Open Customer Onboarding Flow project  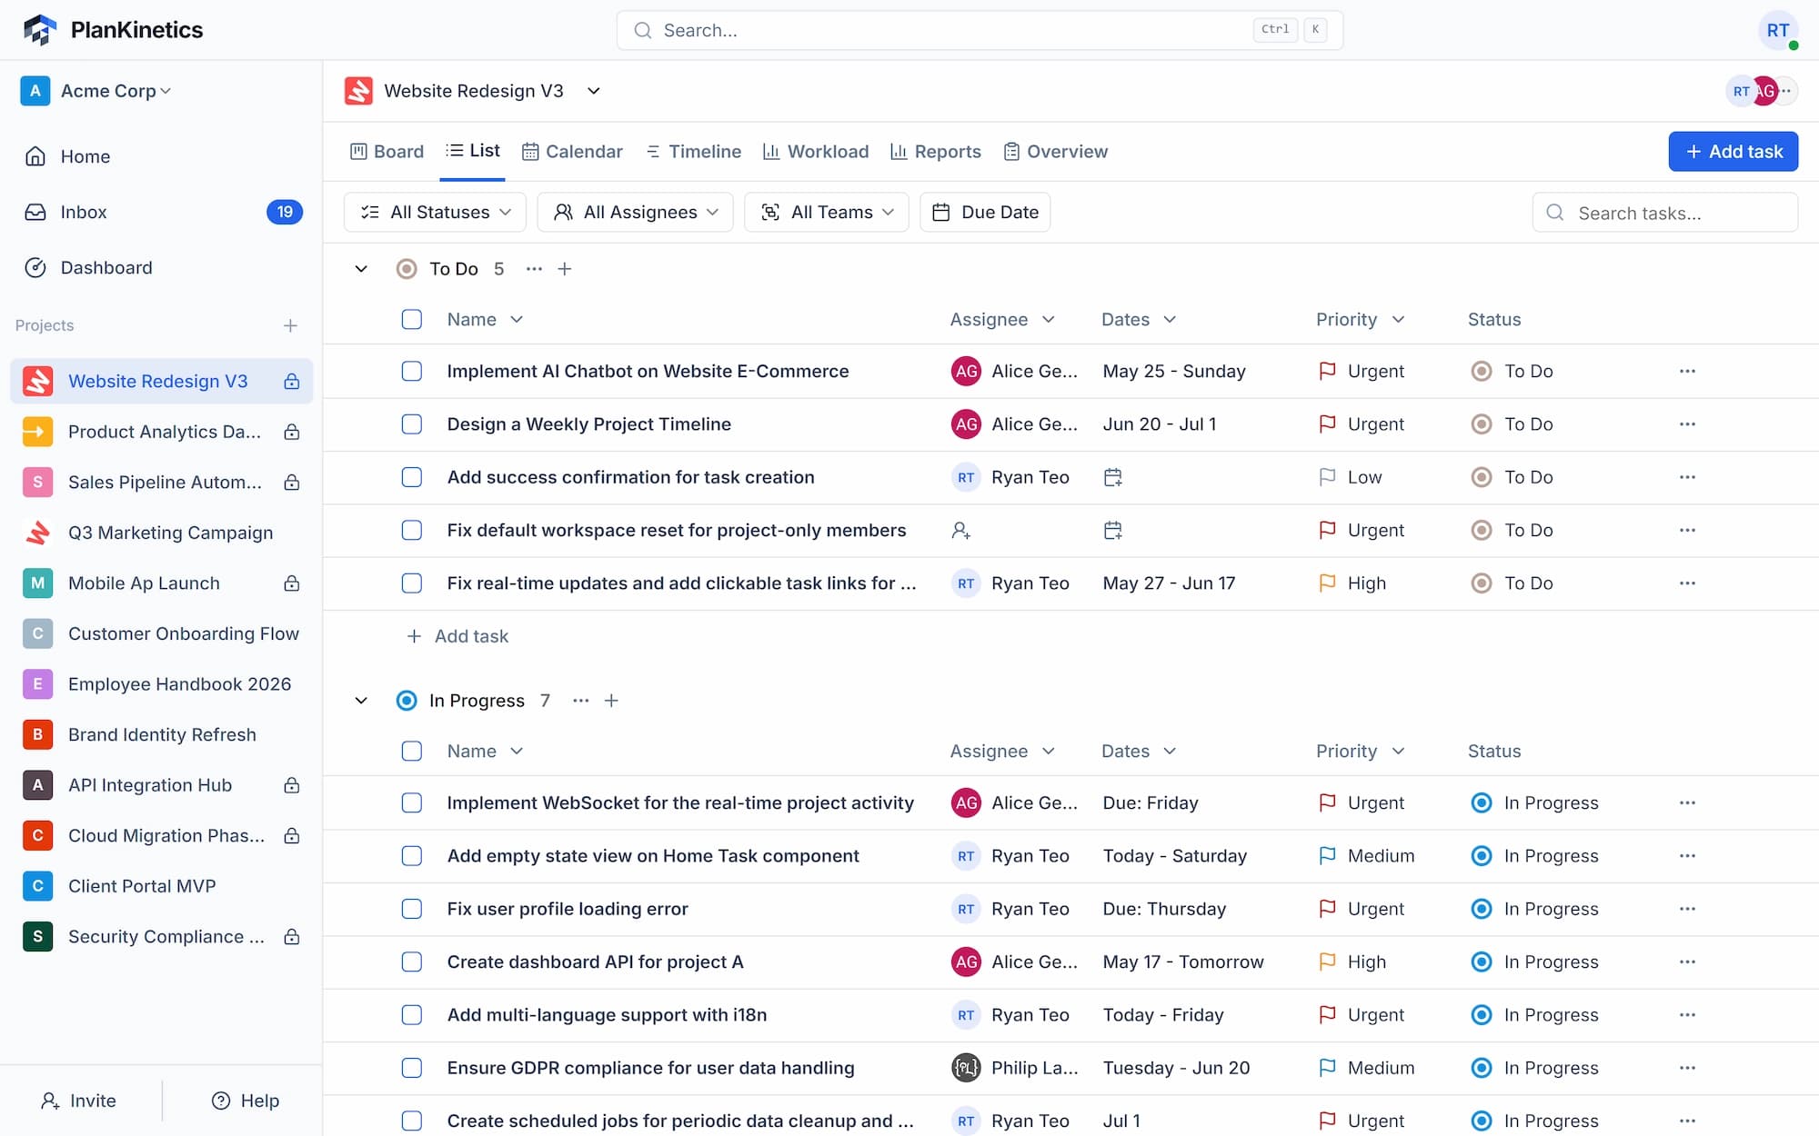(161, 633)
